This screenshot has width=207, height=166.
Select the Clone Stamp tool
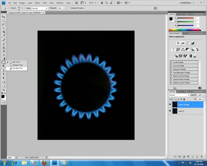point(3,47)
